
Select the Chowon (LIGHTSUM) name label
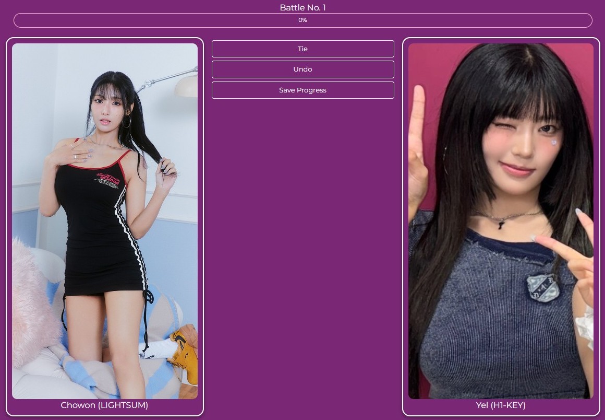(x=104, y=405)
